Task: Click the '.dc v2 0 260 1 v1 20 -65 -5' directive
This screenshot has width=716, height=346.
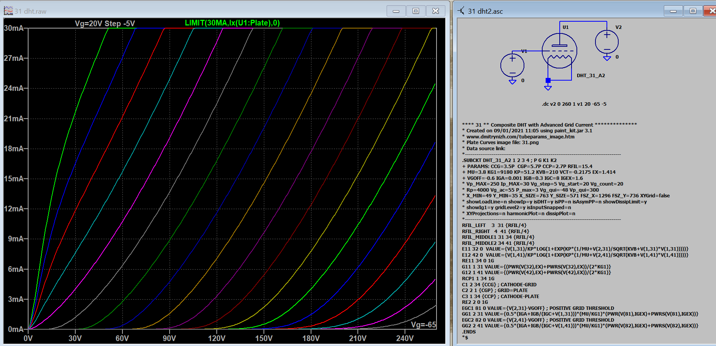Action: click(x=574, y=104)
